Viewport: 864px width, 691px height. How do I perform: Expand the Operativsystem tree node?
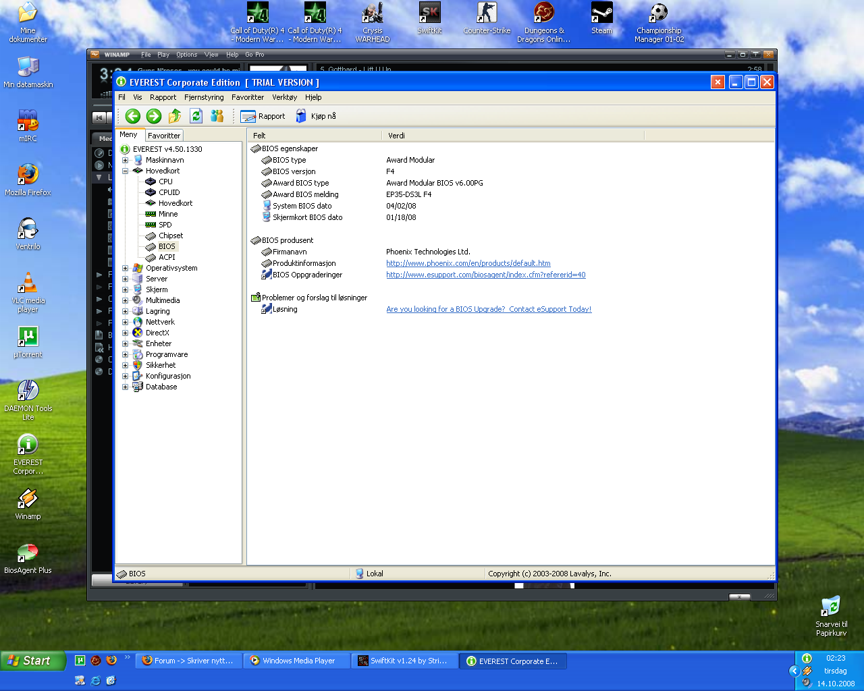pyautogui.click(x=125, y=268)
